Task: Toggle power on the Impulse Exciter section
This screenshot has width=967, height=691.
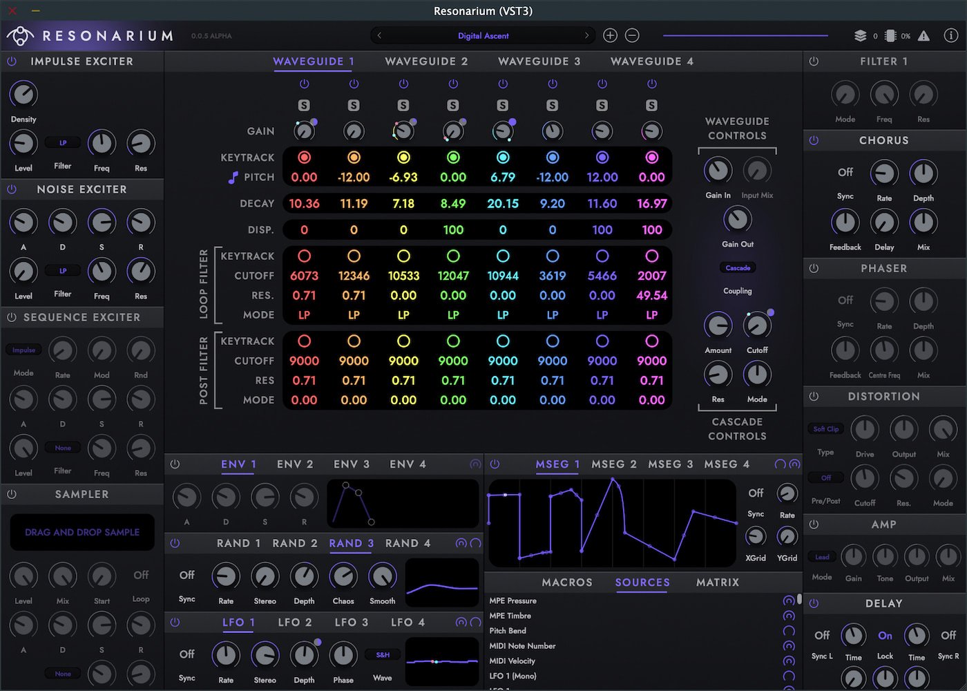Action: click(11, 61)
